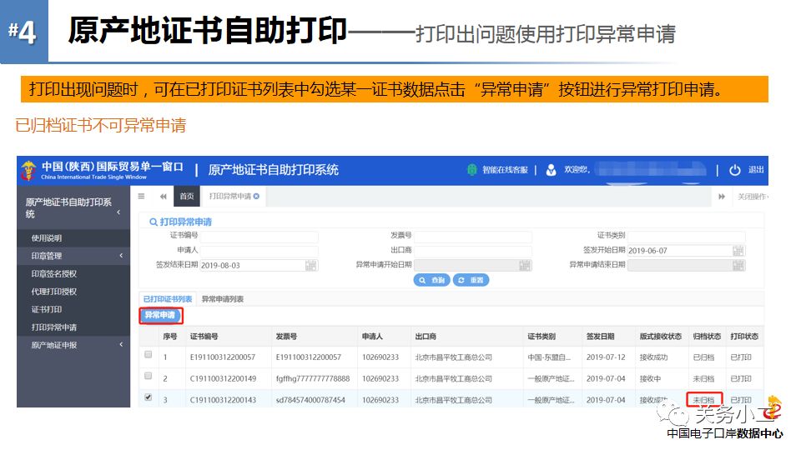The width and height of the screenshot is (801, 450).
Task: Click cell fgffhg7777777778888 in 发票号 column
Action: pyautogui.click(x=313, y=378)
